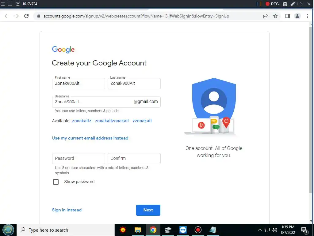314x236 pixels.
Task: Click the 1017x724 size label
Action: coord(30,4)
